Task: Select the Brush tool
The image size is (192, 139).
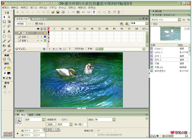Action: (9, 41)
